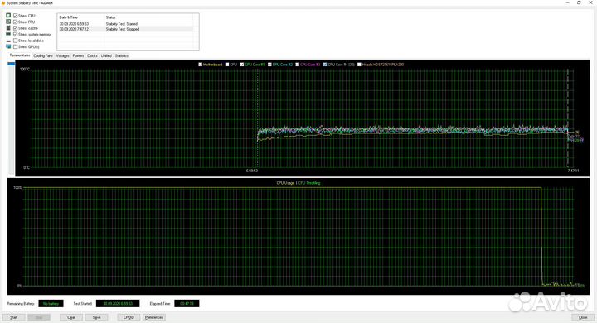Viewport: 597px width, 323px height.
Task: Click the Status column header
Action: point(148,17)
